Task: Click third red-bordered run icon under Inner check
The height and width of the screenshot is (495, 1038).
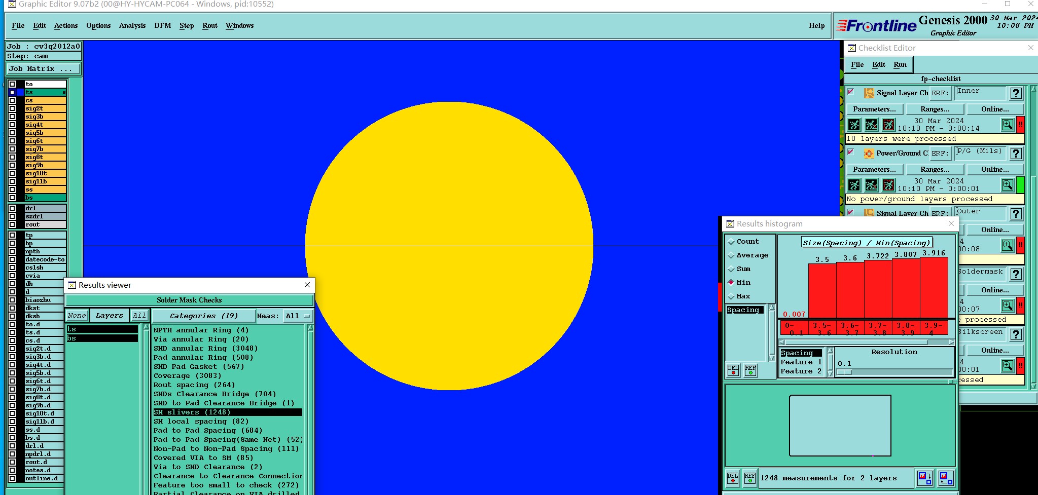Action: (888, 125)
